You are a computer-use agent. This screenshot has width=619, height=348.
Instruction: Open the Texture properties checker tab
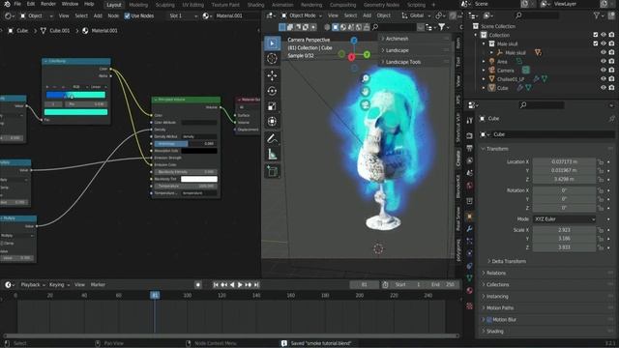point(469,305)
